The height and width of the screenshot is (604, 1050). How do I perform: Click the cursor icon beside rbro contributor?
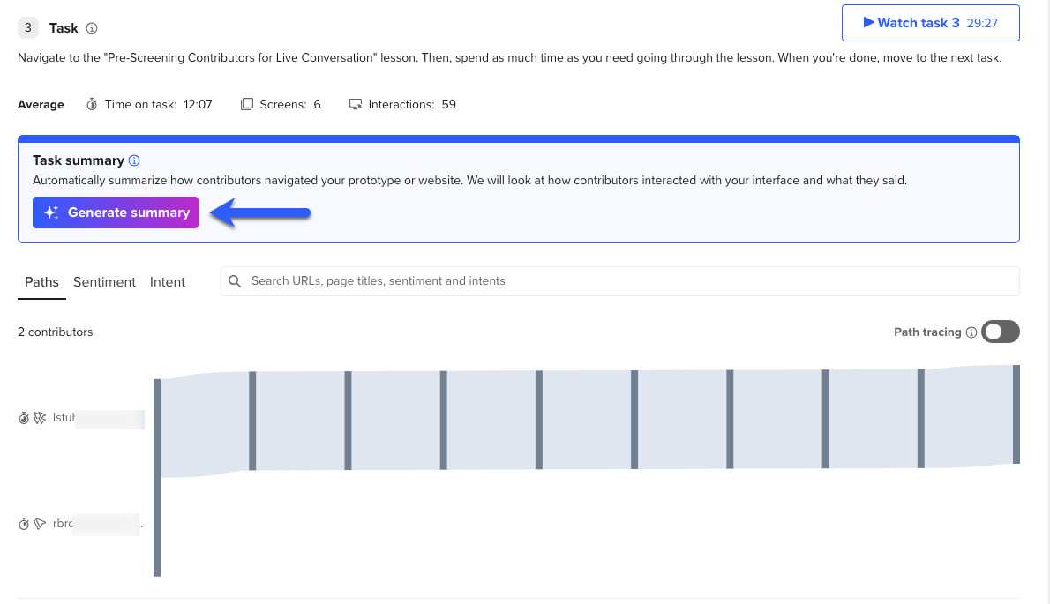pos(40,524)
